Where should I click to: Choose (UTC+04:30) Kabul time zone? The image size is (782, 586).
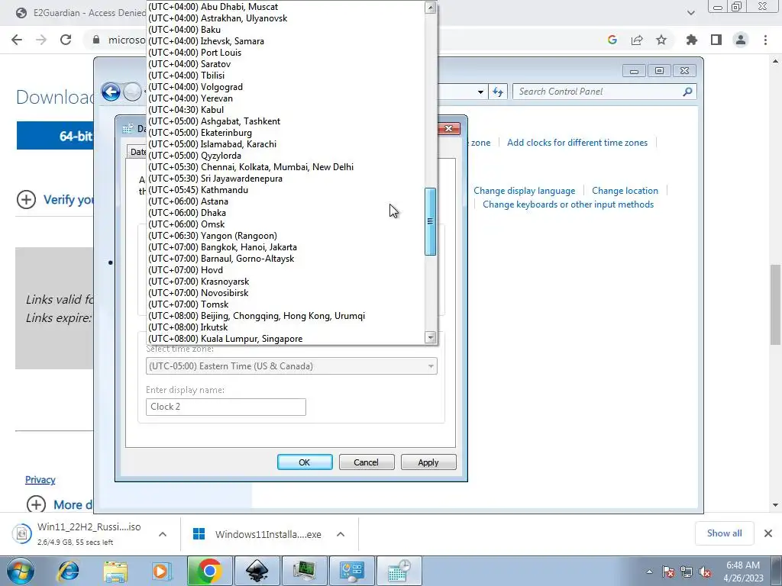[x=286, y=110]
